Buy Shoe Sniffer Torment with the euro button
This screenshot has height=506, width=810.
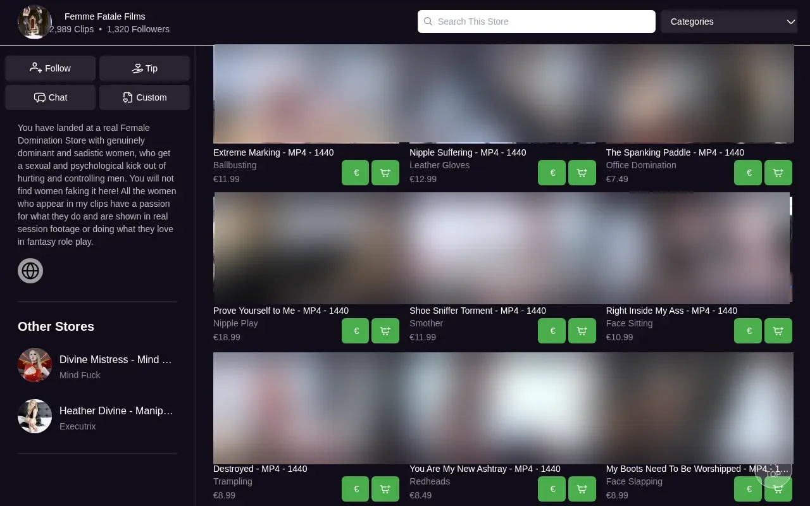[552, 331]
